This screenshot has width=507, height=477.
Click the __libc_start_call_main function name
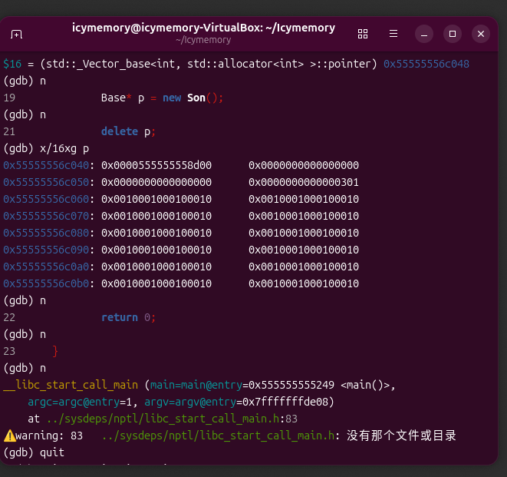point(71,385)
